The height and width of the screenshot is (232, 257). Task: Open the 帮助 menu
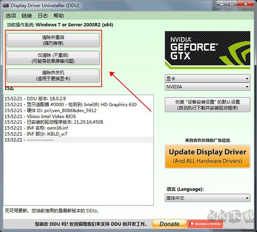point(59,15)
